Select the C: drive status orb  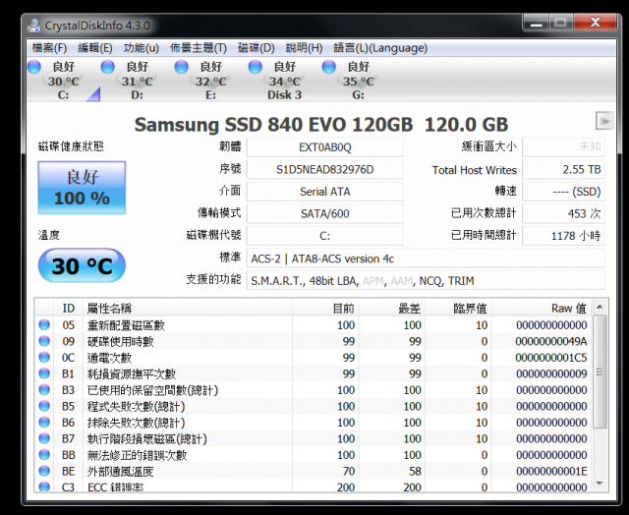click(34, 67)
